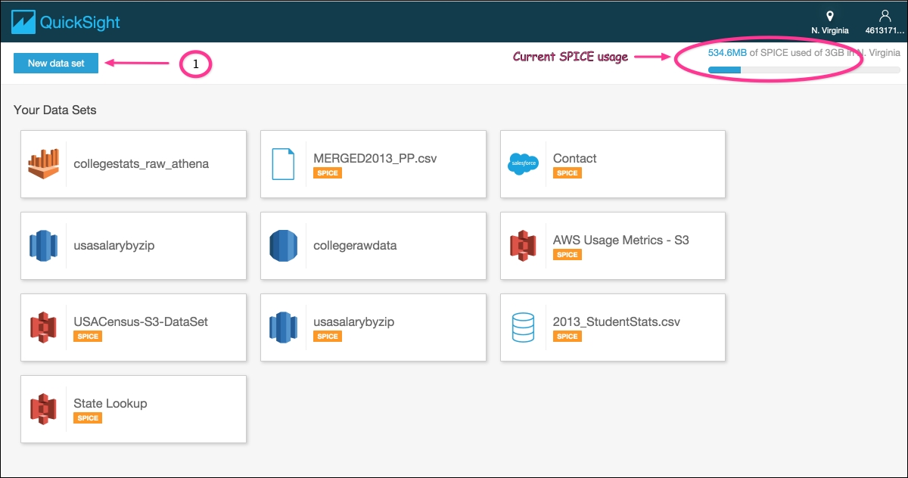
Task: Click the SPICE badge on the Contact card
Action: coord(567,173)
